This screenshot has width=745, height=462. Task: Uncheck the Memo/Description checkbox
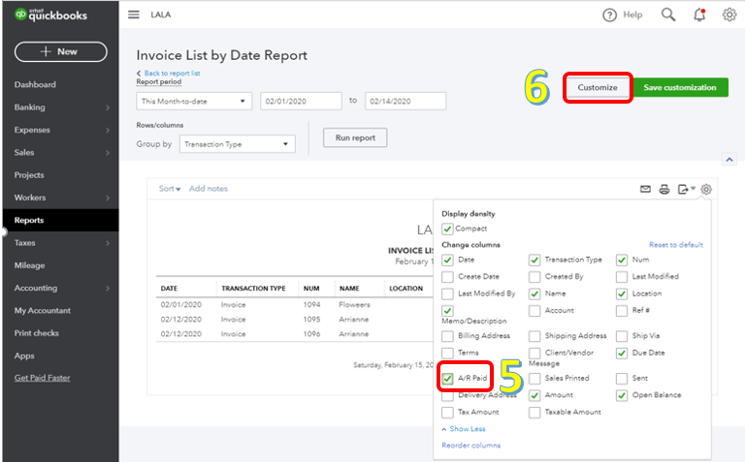pos(447,311)
